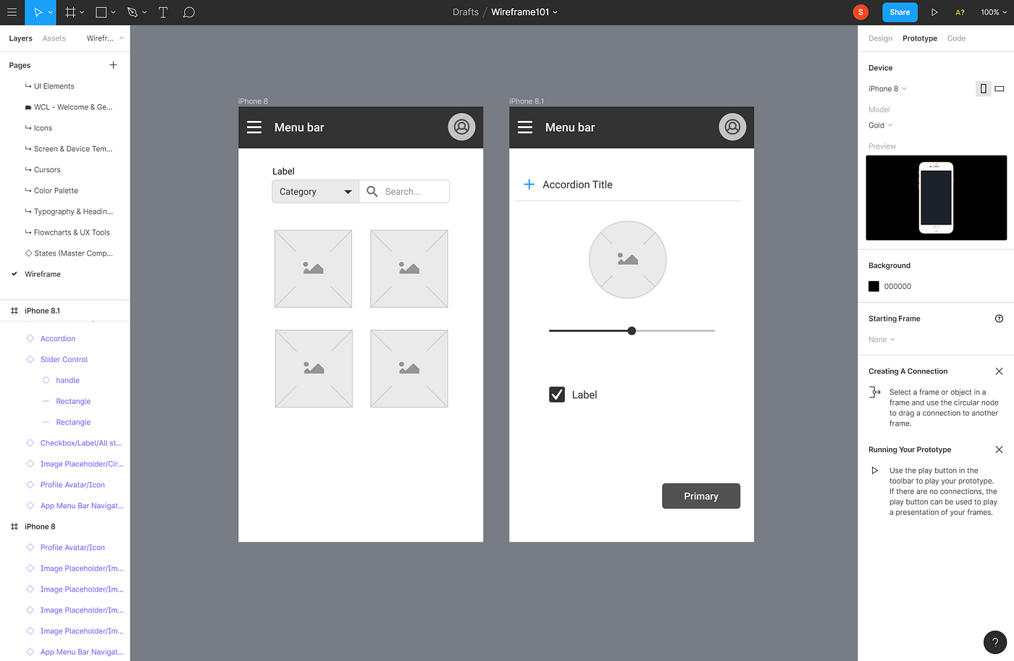
Task: Select the Text tool
Action: (163, 12)
